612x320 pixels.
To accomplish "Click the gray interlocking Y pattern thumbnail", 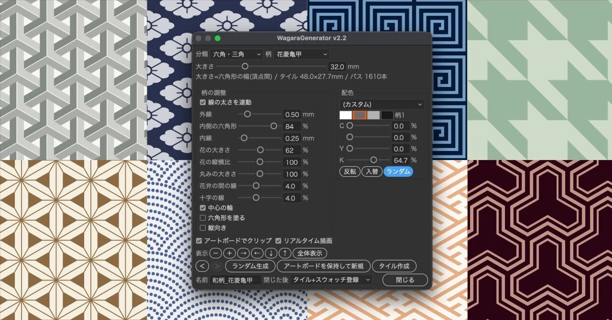I will pos(73,79).
